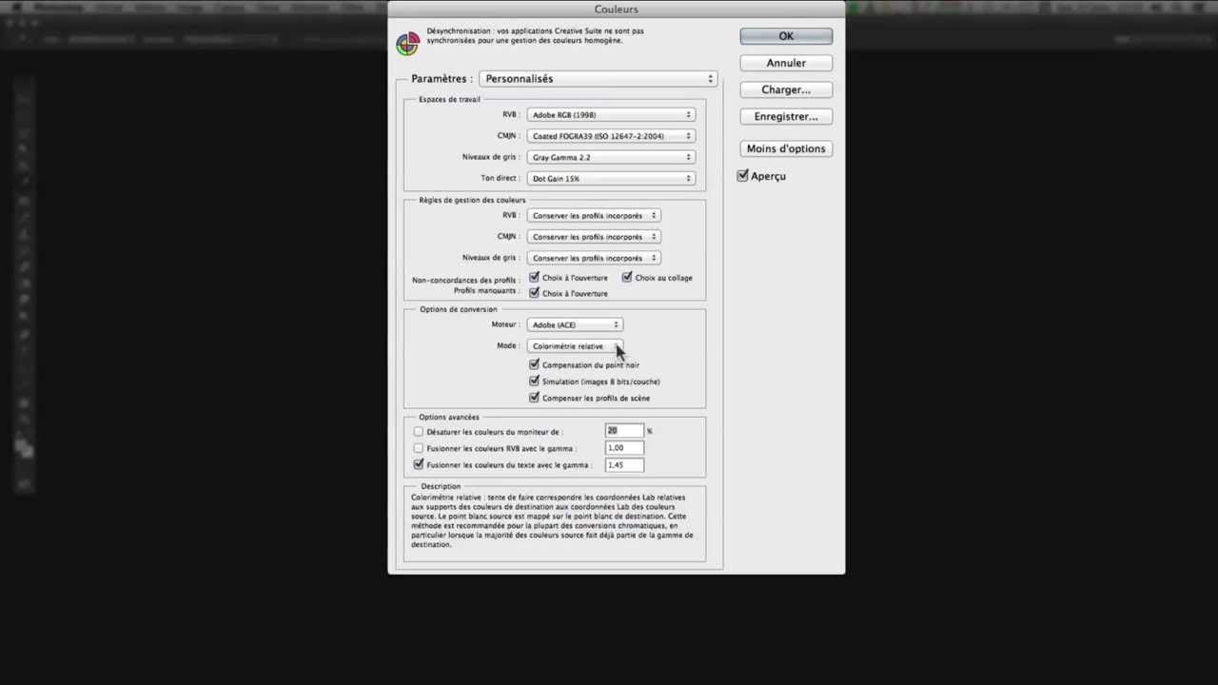Toggle Simulation (images 8 bits/couche) checkbox
Image resolution: width=1218 pixels, height=685 pixels.
pyautogui.click(x=534, y=382)
